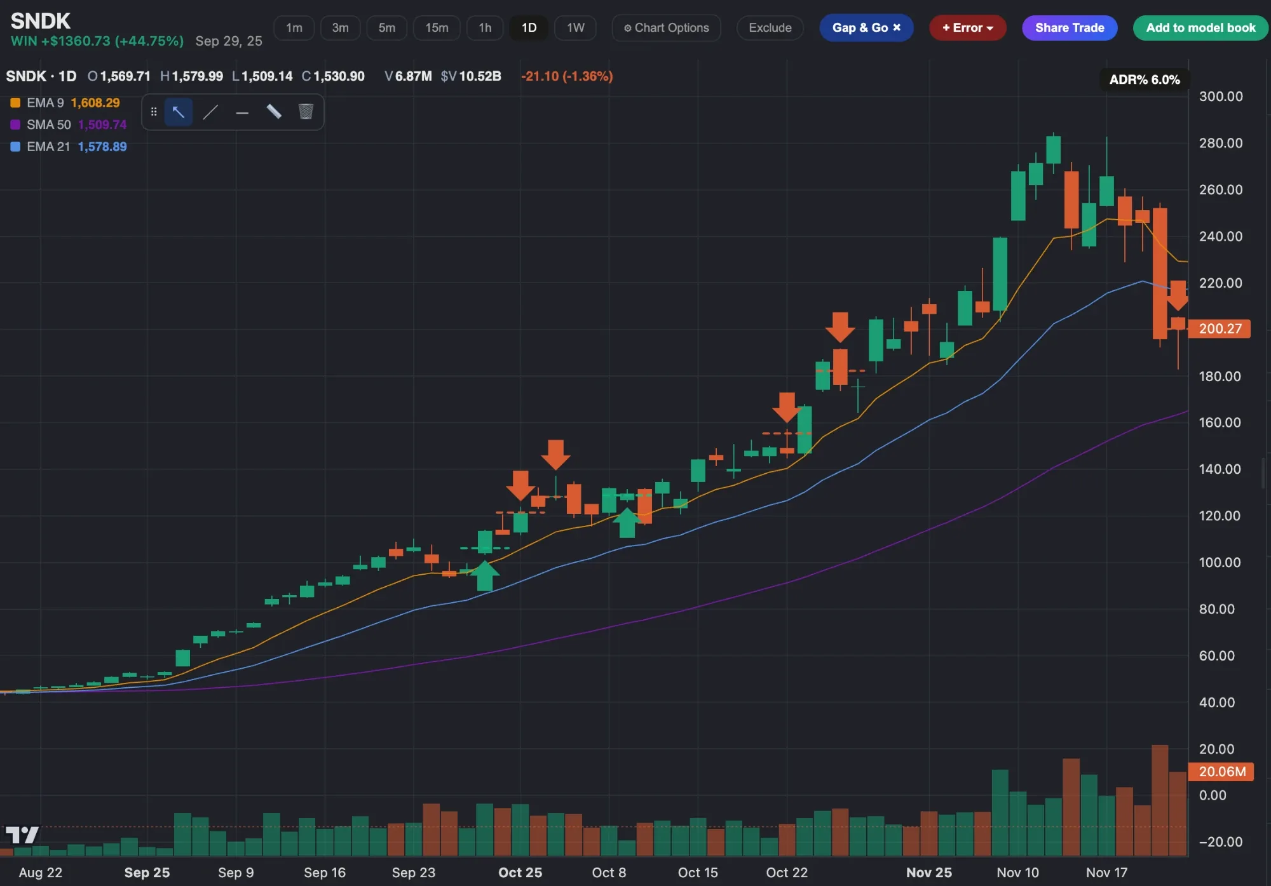Click the WIN +$1360.73 result text
The height and width of the screenshot is (886, 1271).
point(97,41)
